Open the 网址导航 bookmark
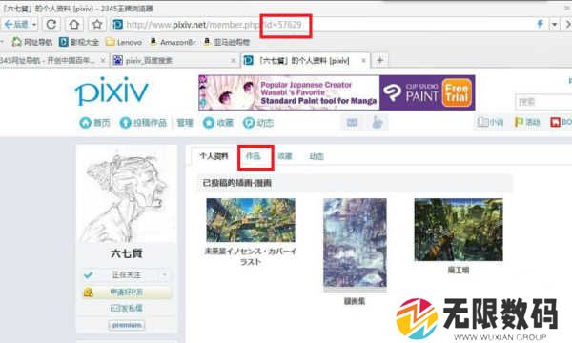 click(32, 42)
